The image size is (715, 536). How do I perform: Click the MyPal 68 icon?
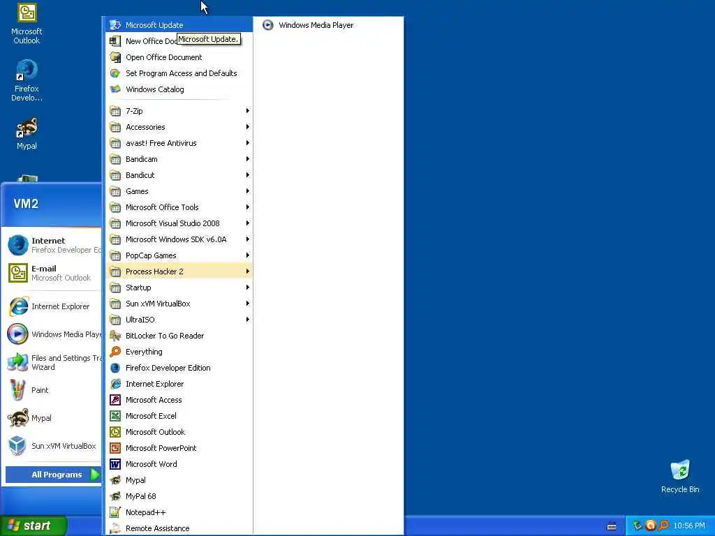(115, 496)
